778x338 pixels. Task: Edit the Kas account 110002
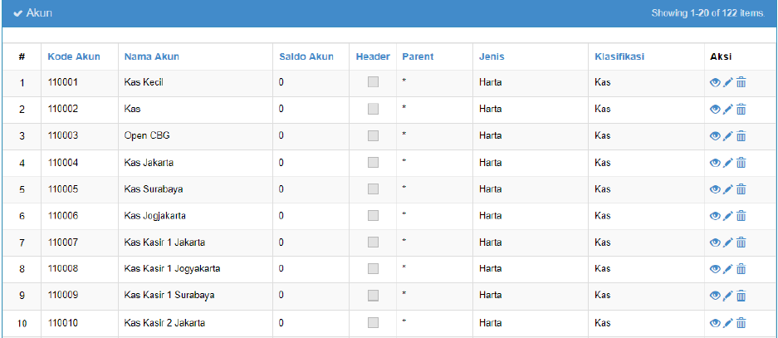point(728,109)
